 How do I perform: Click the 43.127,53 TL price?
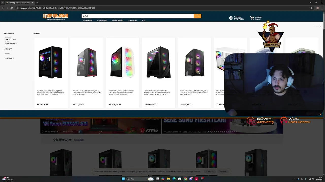78,104
